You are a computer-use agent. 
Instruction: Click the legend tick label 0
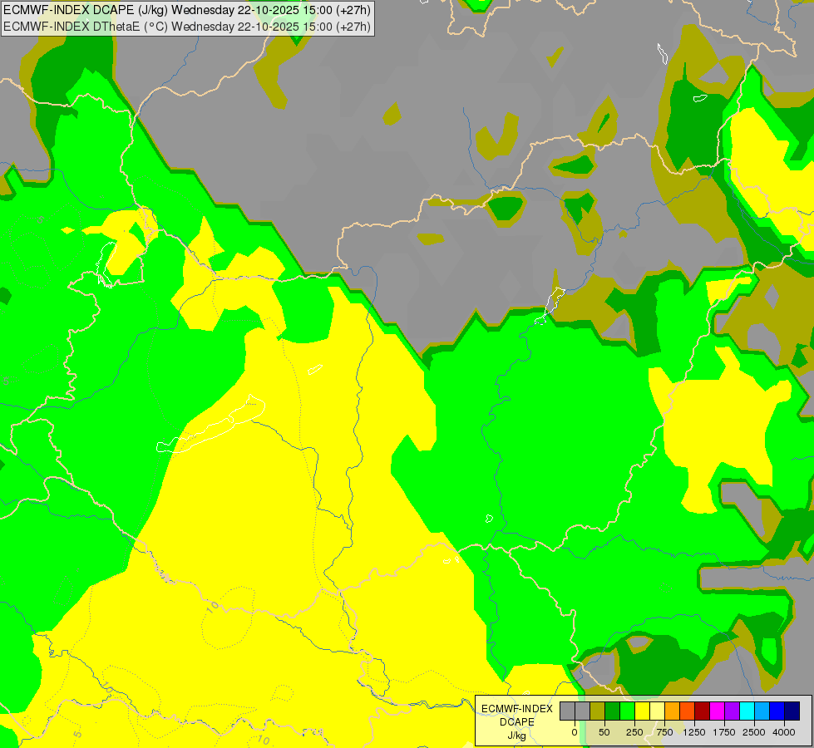pos(575,732)
